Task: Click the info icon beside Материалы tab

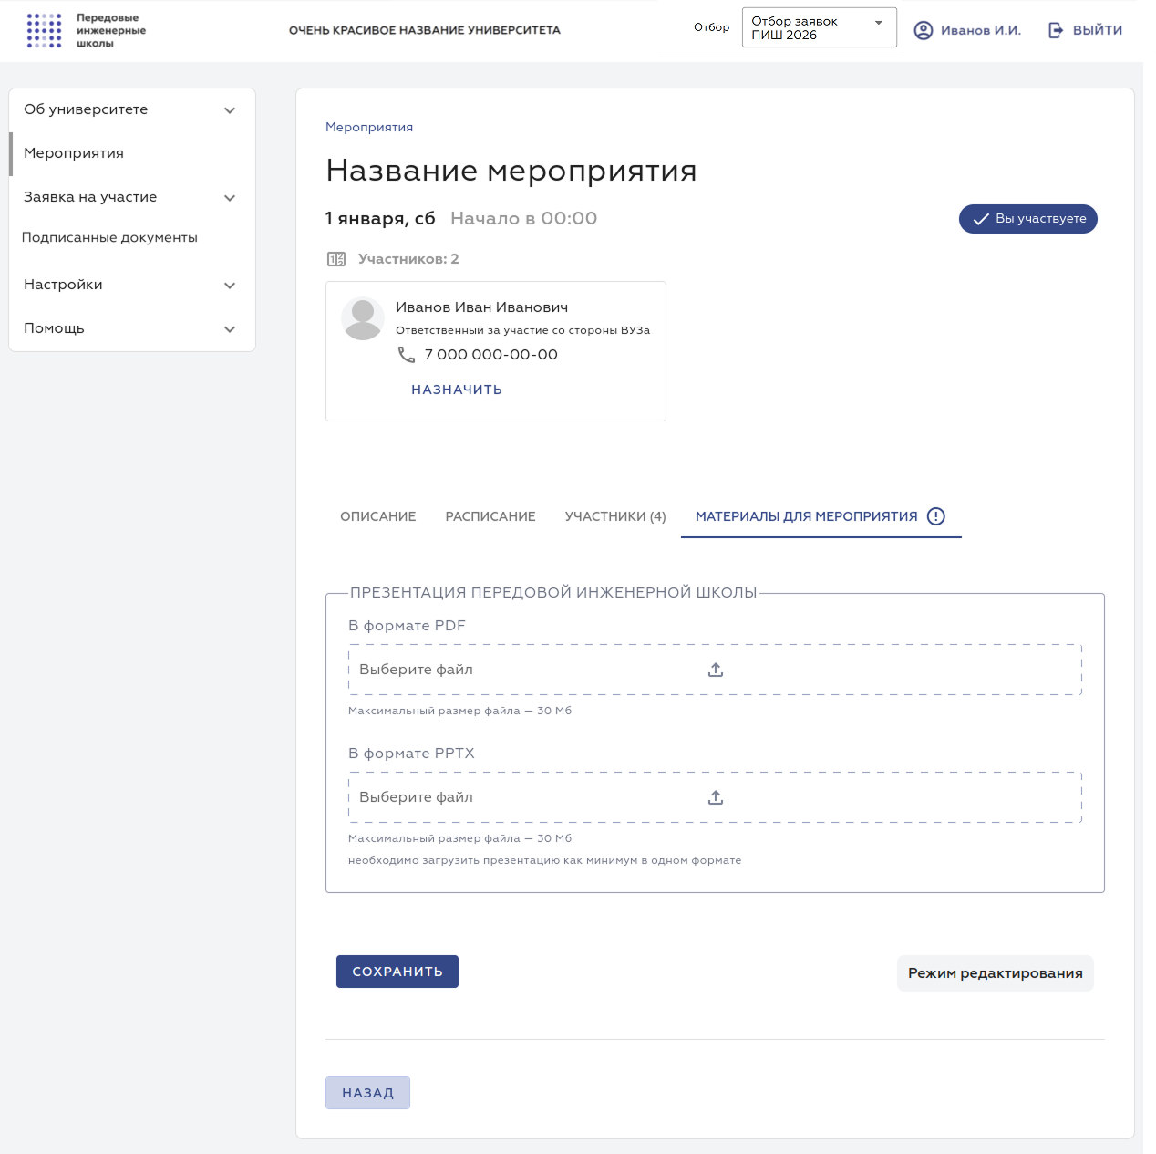Action: click(936, 516)
